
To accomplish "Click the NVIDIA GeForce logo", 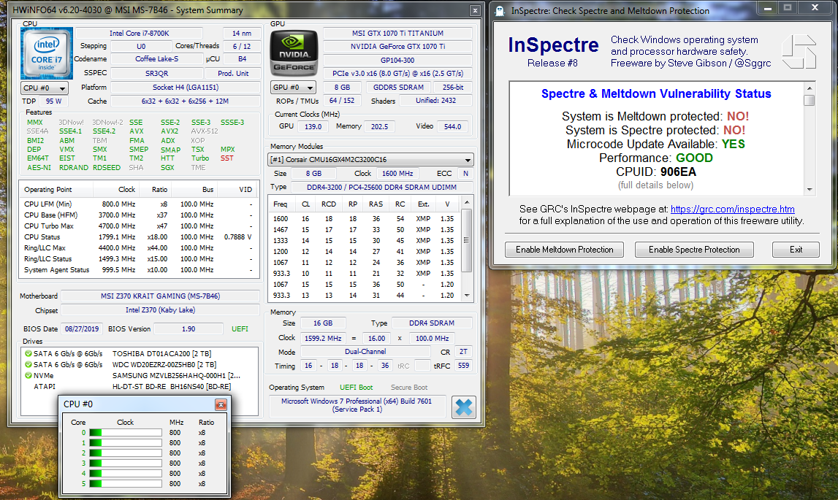I will point(294,53).
